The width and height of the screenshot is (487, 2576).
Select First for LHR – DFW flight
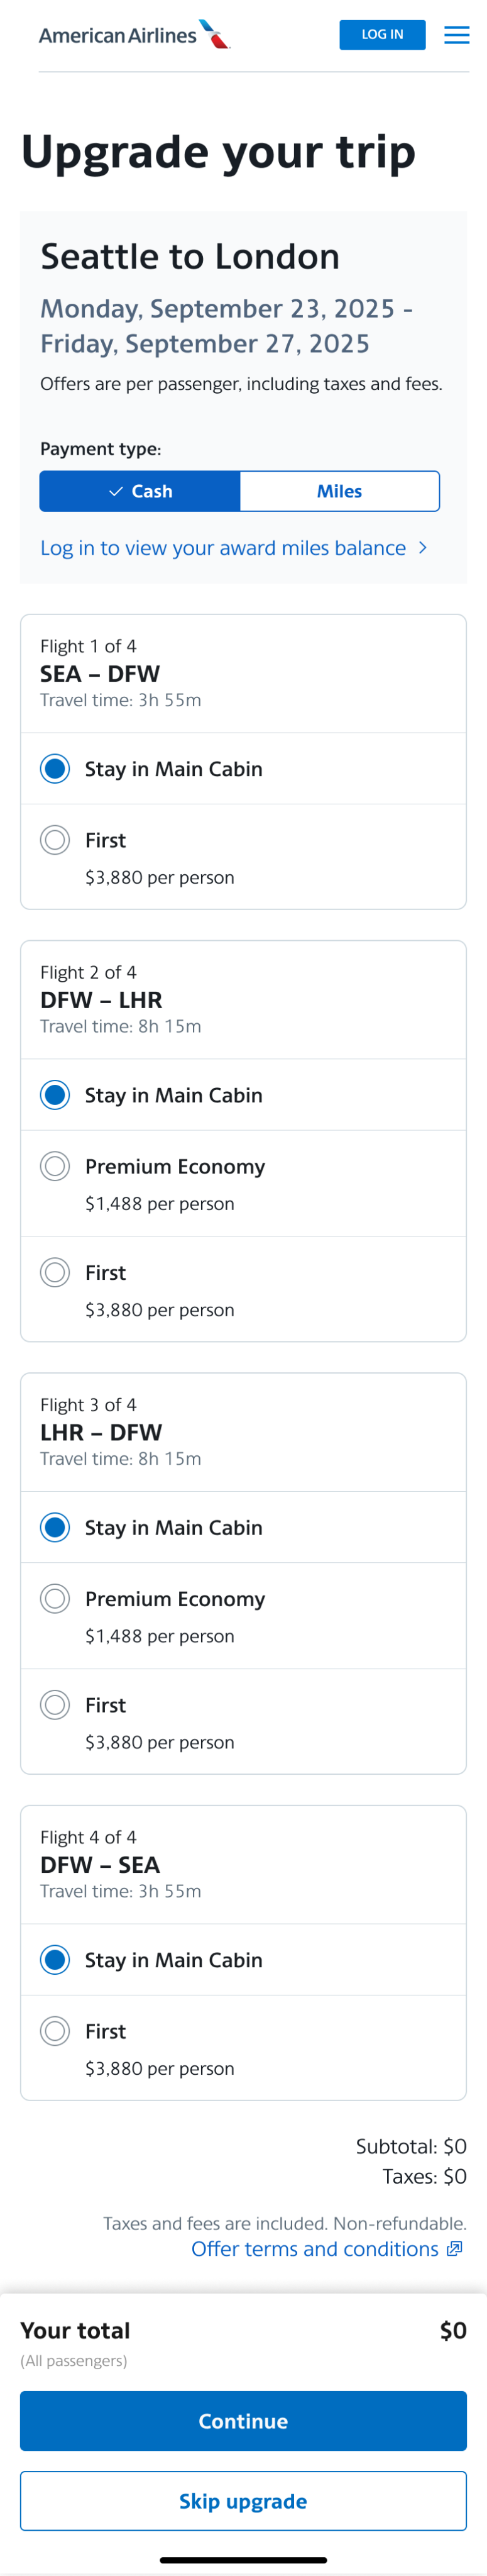[55, 1704]
